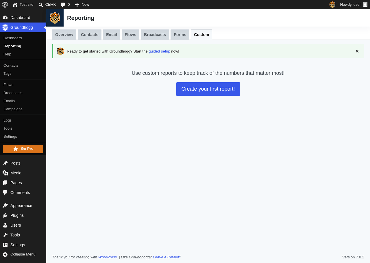Screen dimensions: 370x263
Task: Open the Ctrl+K search magnifier icon
Action: point(41,5)
